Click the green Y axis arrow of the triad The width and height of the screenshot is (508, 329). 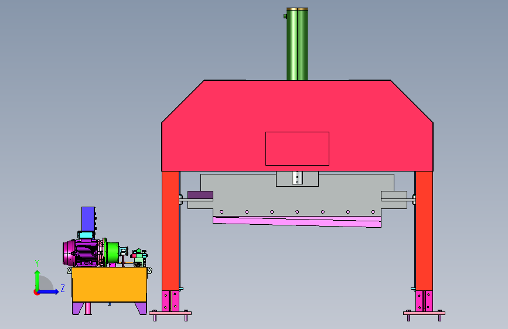[37, 280]
